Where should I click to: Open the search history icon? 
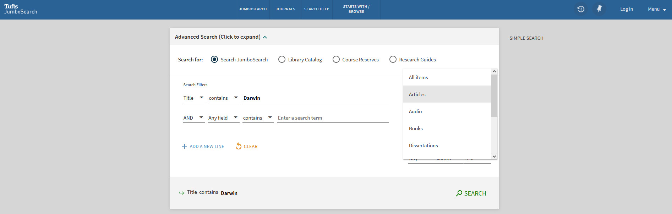(x=581, y=9)
